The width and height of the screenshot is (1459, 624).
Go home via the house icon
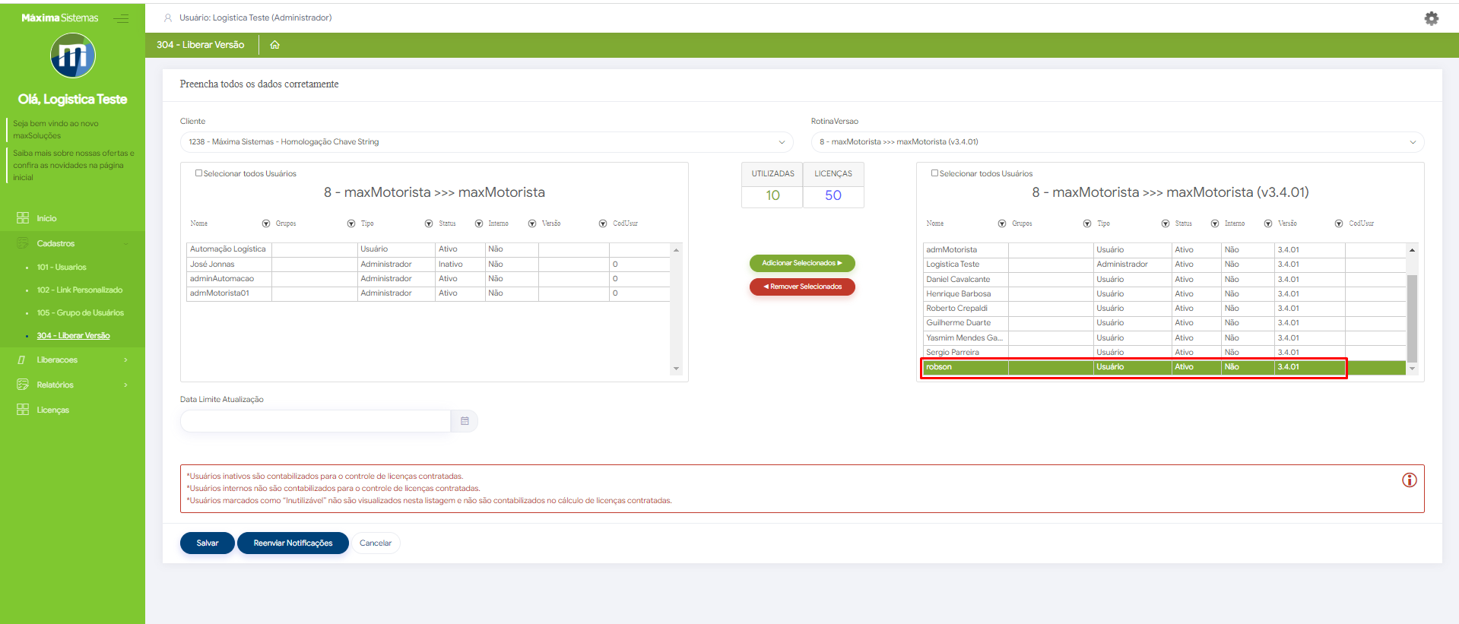coord(274,45)
